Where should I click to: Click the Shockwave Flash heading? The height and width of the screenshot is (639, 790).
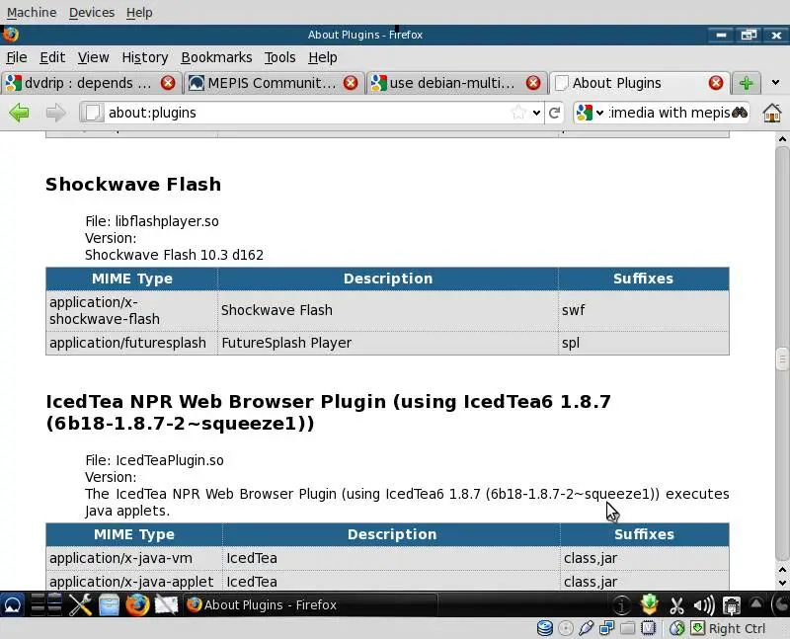coord(133,184)
